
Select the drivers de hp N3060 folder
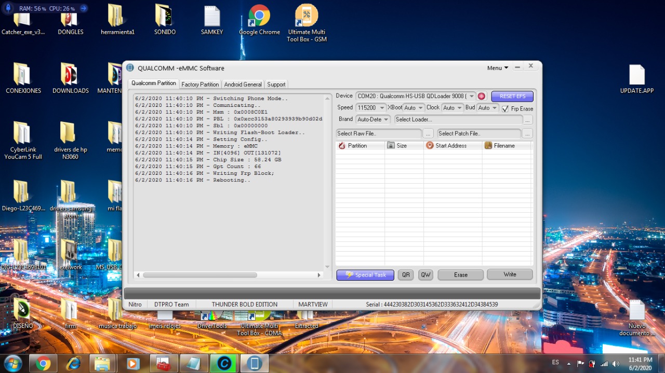[70, 141]
